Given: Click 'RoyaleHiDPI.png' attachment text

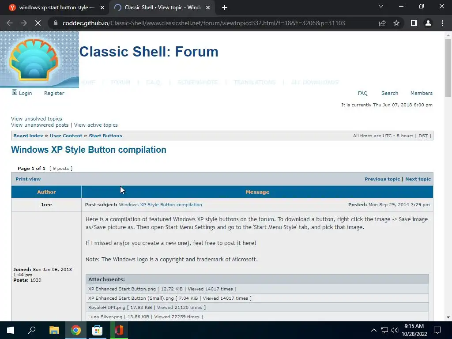Looking at the screenshot, I should [x=107, y=307].
